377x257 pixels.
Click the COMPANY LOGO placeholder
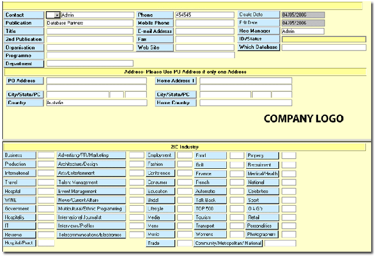(x=303, y=119)
